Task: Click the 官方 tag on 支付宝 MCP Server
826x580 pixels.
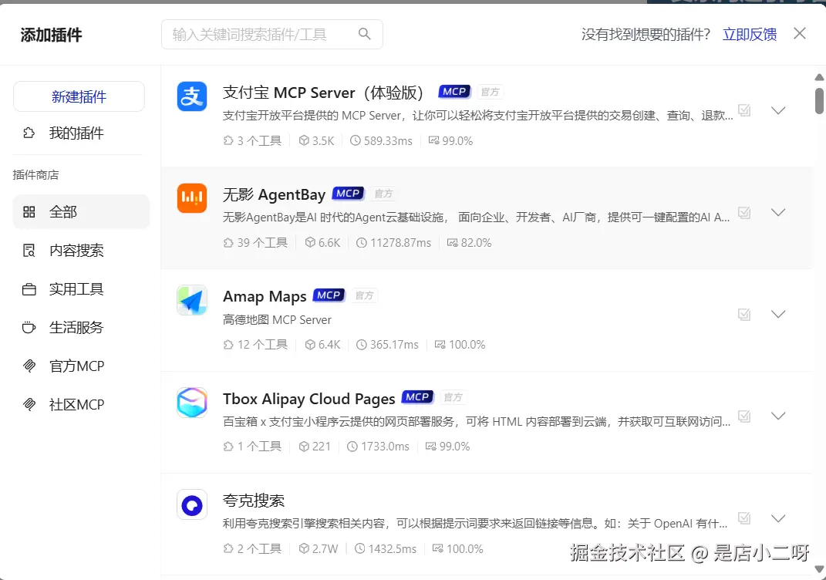Action: tap(491, 92)
